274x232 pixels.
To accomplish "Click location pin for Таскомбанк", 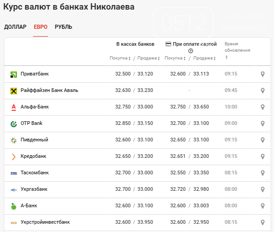I will [x=263, y=173].
